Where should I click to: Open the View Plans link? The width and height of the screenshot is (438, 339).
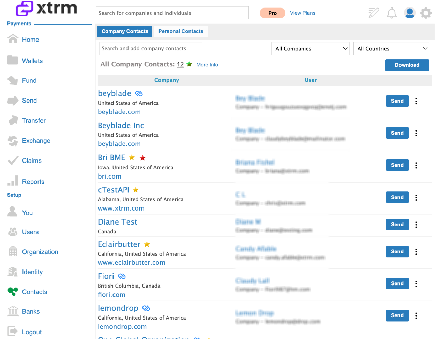[303, 13]
